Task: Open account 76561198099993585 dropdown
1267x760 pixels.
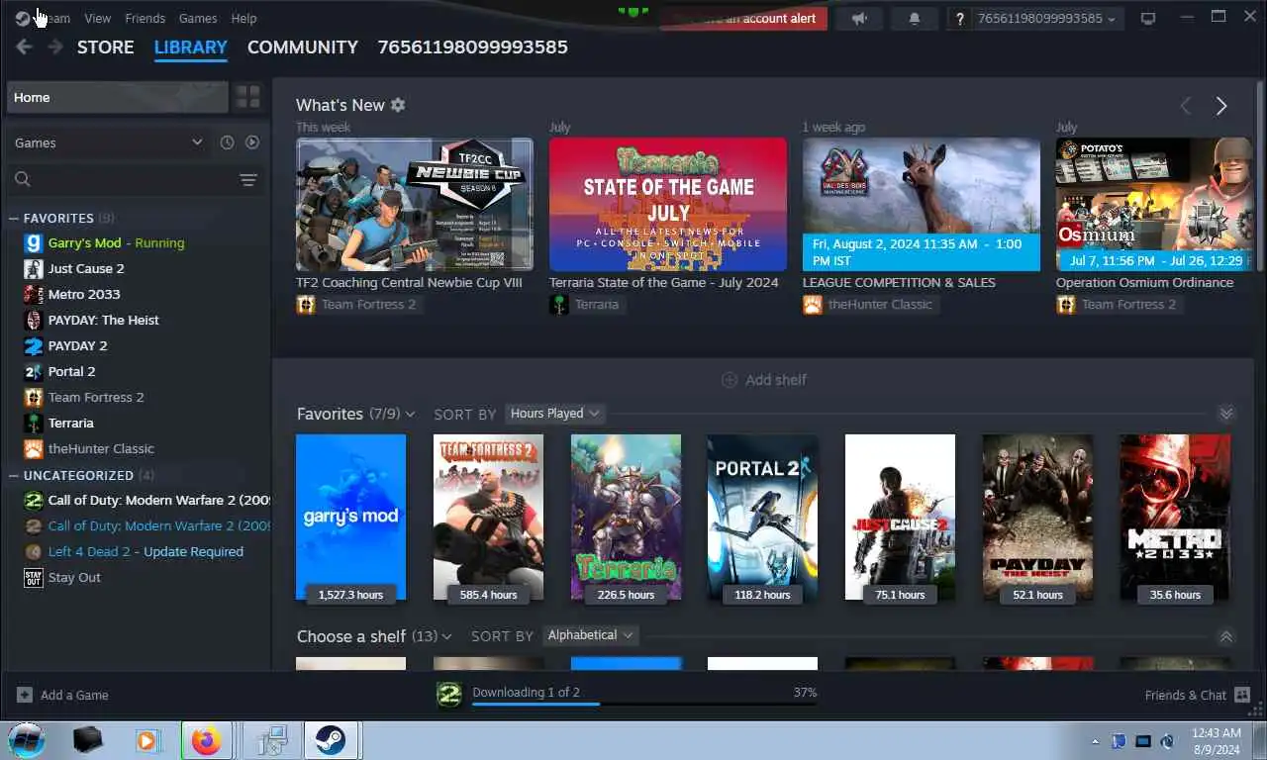Action: point(1046,19)
